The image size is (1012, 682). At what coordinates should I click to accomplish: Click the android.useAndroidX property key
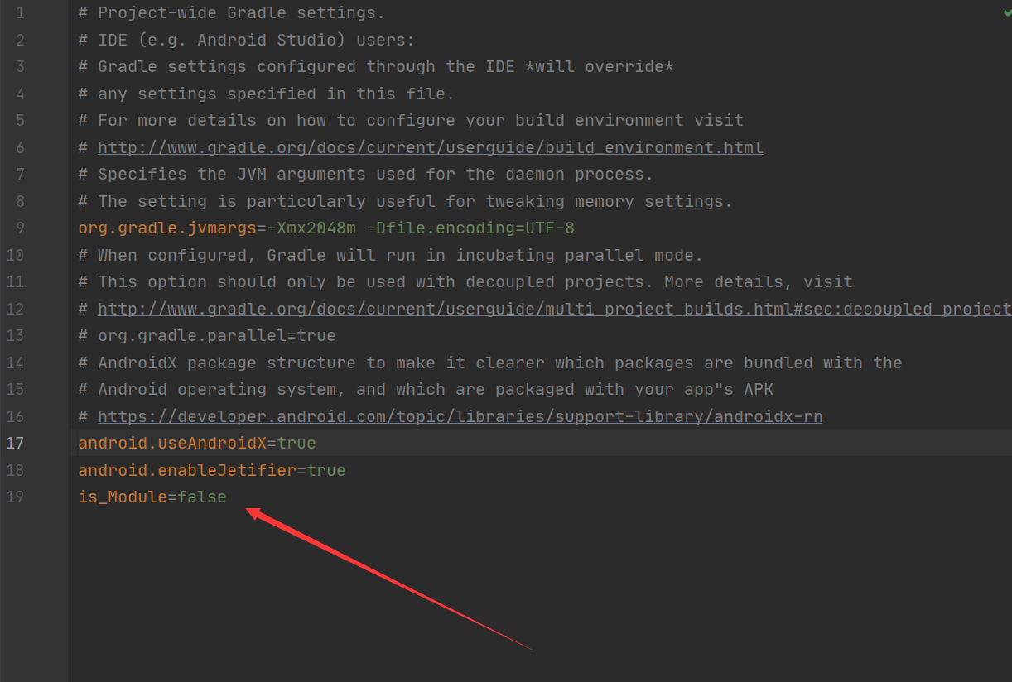click(x=172, y=443)
